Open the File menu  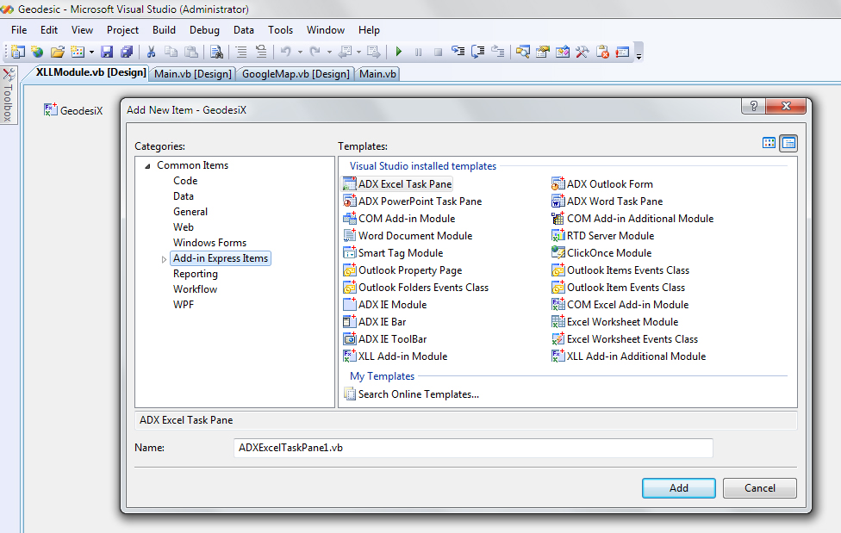point(19,30)
